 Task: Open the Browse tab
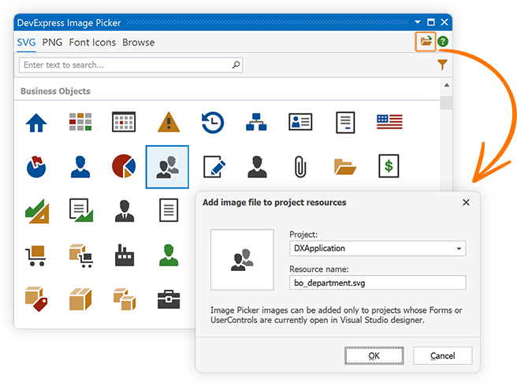point(139,43)
